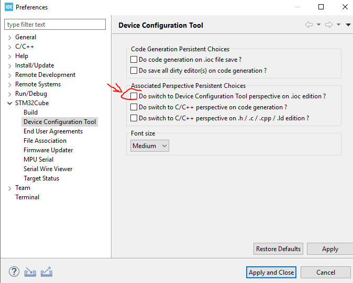This screenshot has height=283, width=353.
Task: Expand the General tree node
Action: [x=9, y=38]
